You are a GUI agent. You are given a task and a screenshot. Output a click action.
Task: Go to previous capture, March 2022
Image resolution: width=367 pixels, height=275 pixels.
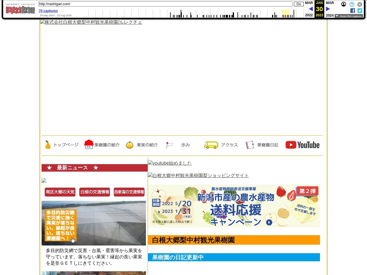point(311,9)
